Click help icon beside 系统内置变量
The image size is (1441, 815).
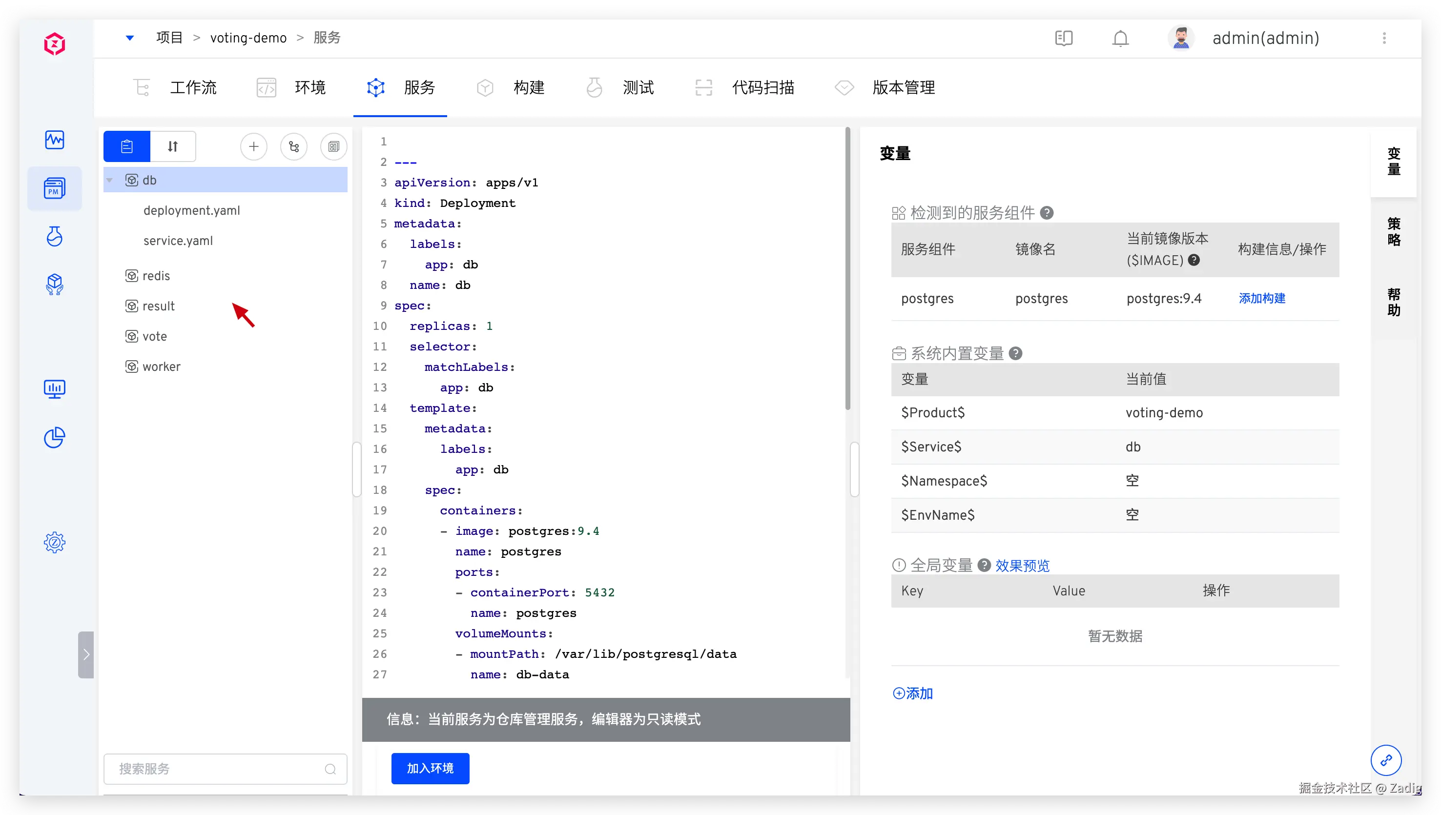tap(1015, 353)
